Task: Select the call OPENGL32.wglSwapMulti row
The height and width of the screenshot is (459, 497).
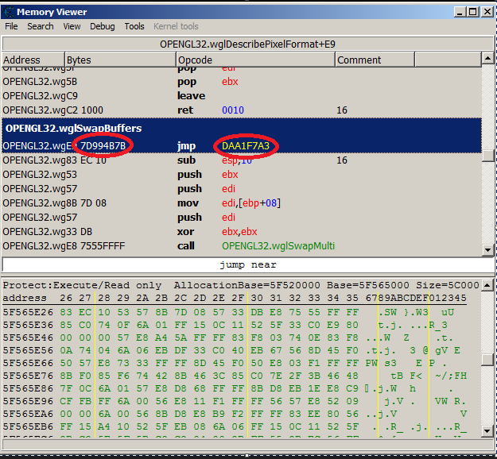Action: click(x=239, y=246)
